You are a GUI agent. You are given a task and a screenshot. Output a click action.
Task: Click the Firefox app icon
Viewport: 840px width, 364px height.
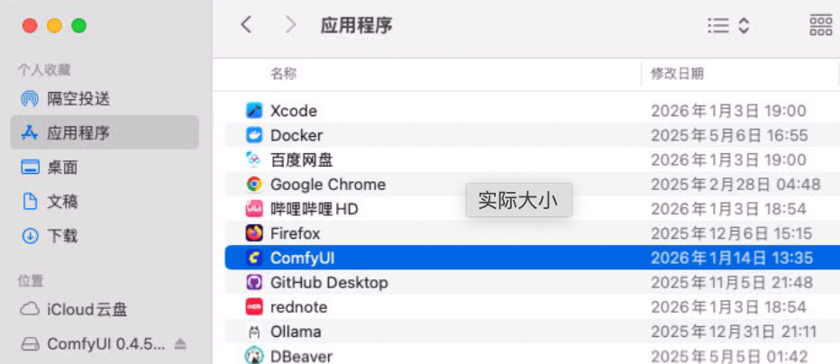(254, 233)
